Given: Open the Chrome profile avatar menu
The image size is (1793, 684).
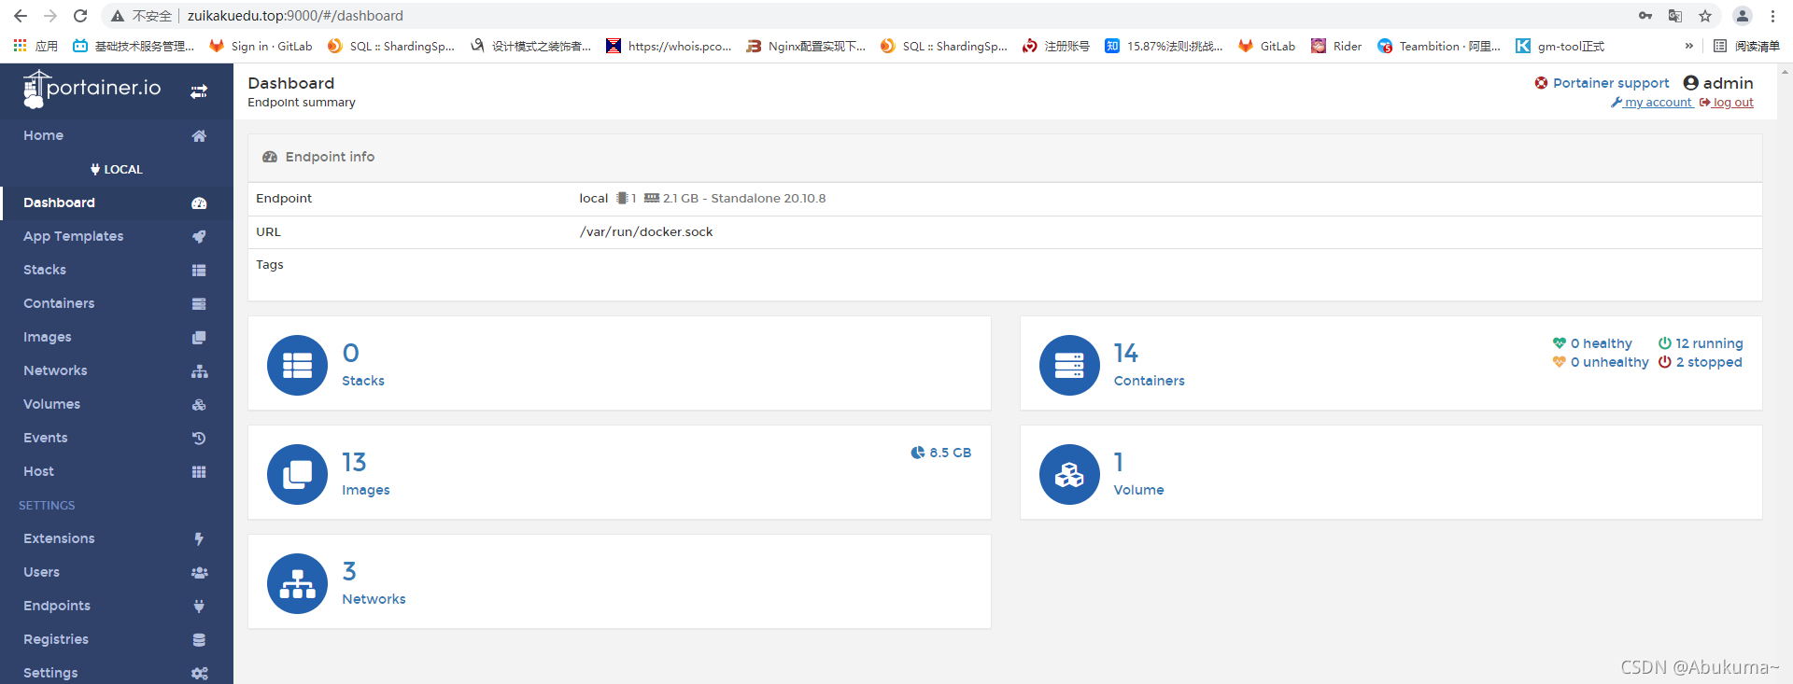Looking at the screenshot, I should (x=1742, y=16).
